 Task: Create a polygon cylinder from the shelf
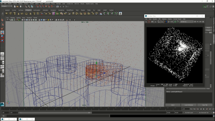point(14,13)
